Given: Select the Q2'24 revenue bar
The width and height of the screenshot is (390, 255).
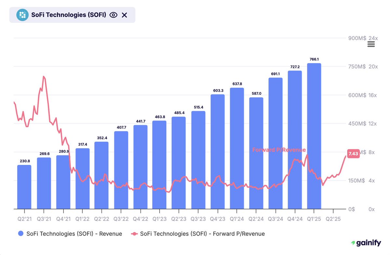Looking at the screenshot, I should [256, 153].
